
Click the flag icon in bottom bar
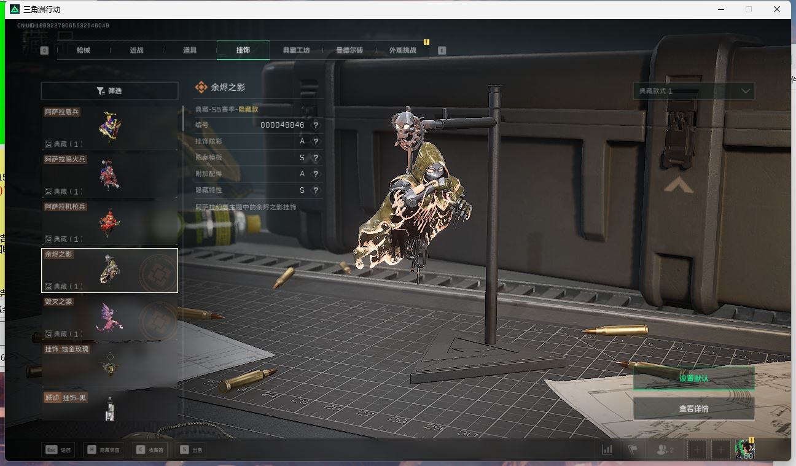(x=633, y=449)
